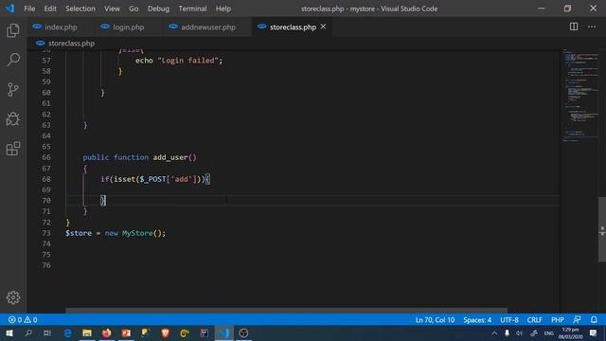Click the feedback smiley in status bar

577,320
